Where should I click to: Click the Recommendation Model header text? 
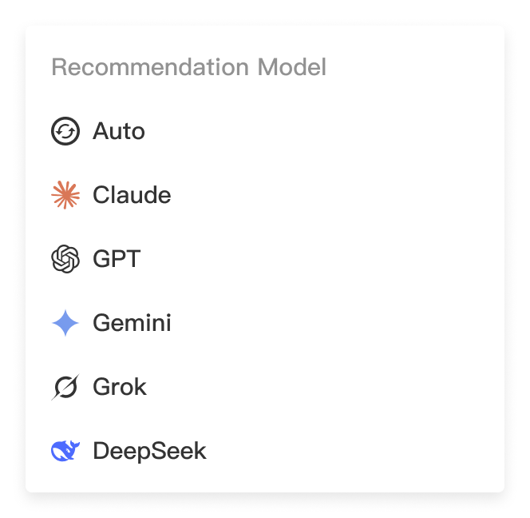[188, 67]
